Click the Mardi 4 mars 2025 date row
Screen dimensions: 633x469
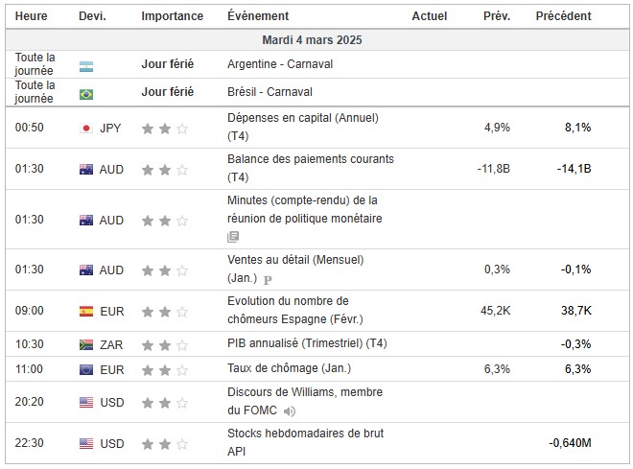[313, 40]
